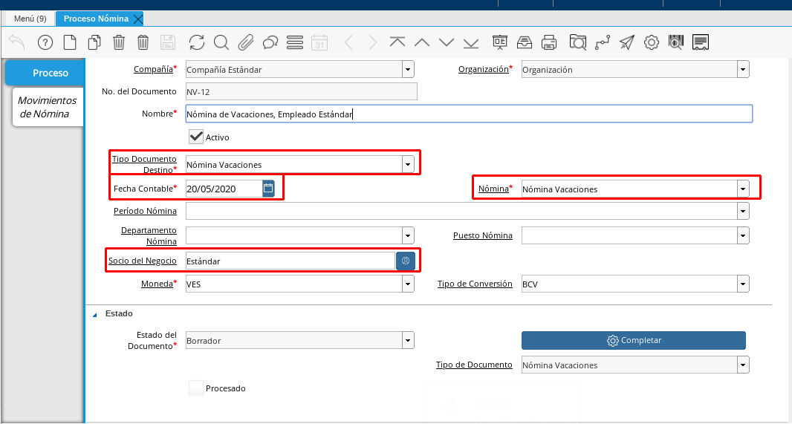Save record with floppy disk icon
This screenshot has height=424, width=792.
click(168, 42)
